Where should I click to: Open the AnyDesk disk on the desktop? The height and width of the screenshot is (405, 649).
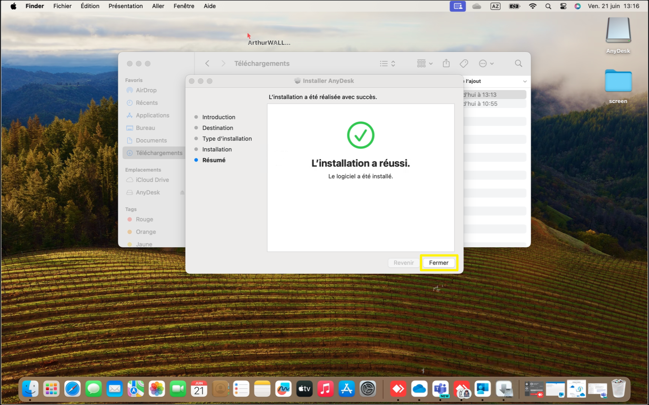pos(618,35)
